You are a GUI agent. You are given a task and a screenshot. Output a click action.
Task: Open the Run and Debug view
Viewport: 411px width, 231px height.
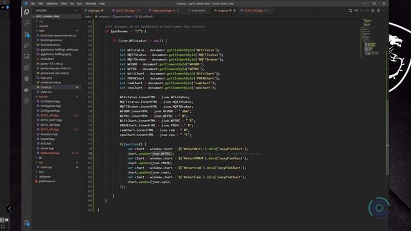(x=26, y=45)
